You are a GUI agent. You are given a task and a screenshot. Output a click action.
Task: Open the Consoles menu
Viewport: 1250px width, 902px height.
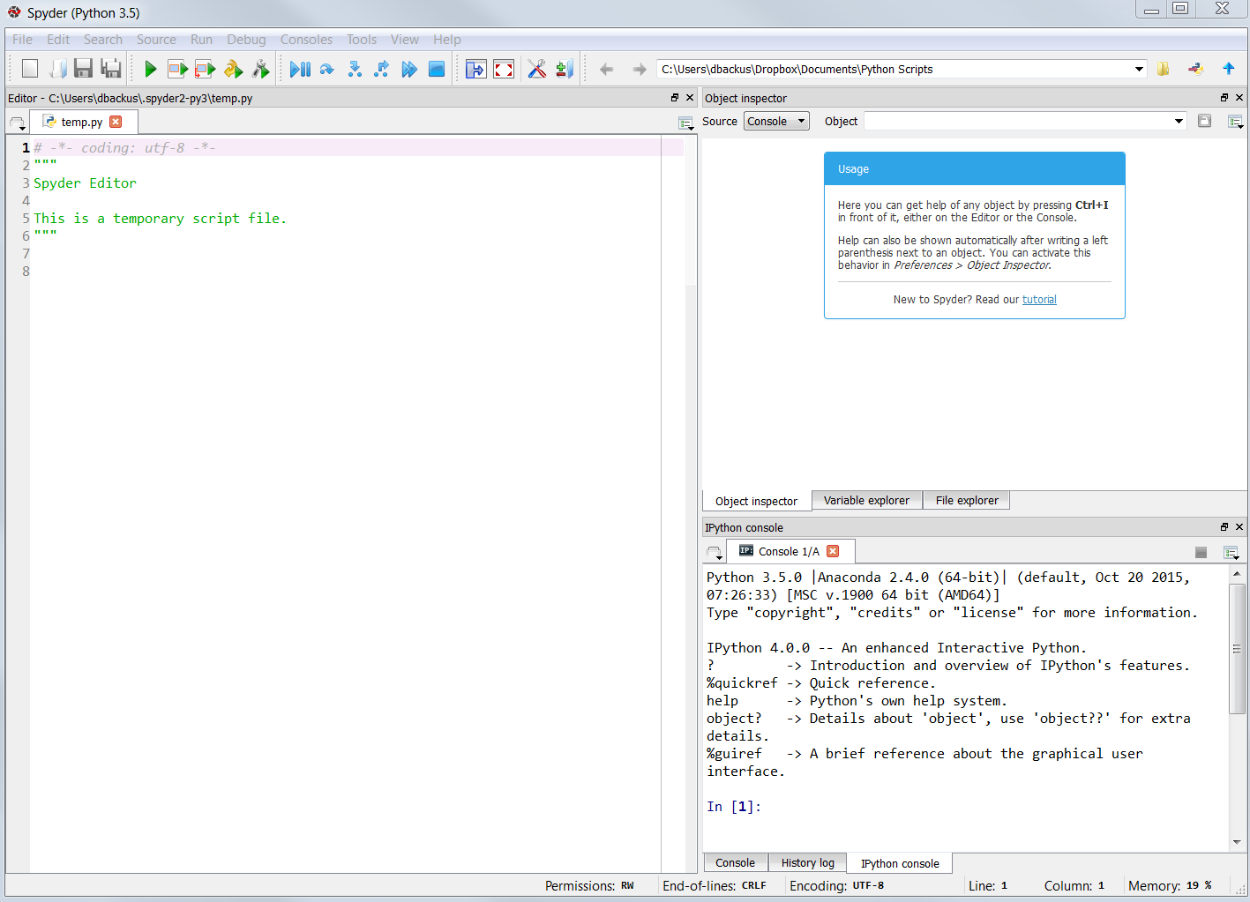(306, 40)
